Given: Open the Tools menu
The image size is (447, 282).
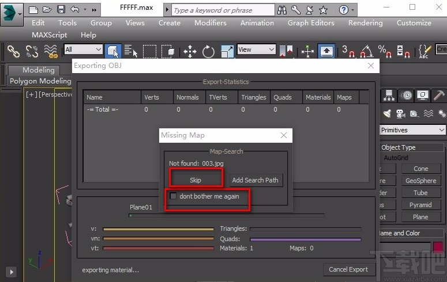Looking at the screenshot, I should 67,23.
